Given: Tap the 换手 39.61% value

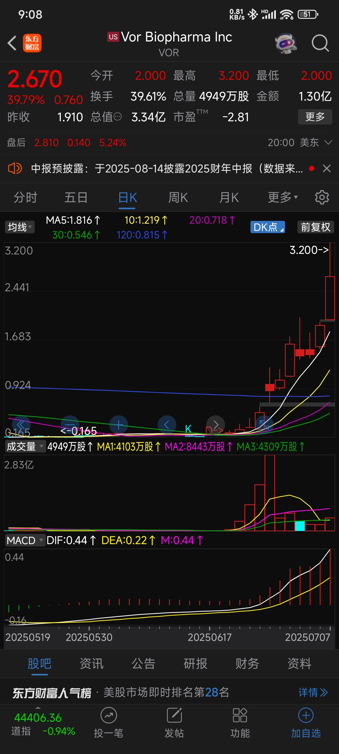Looking at the screenshot, I should tap(148, 96).
